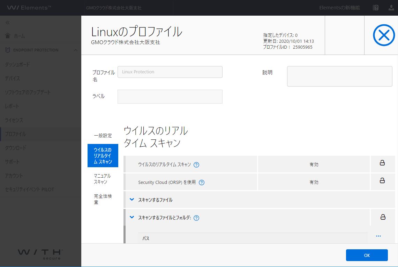The height and width of the screenshot is (267, 398).
Task: Click the プロファイル名 input field
Action: tap(170, 72)
